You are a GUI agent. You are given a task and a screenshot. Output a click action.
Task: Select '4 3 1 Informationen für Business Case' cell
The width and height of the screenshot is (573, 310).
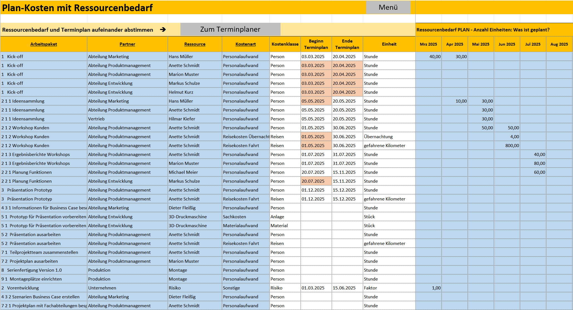click(44, 208)
